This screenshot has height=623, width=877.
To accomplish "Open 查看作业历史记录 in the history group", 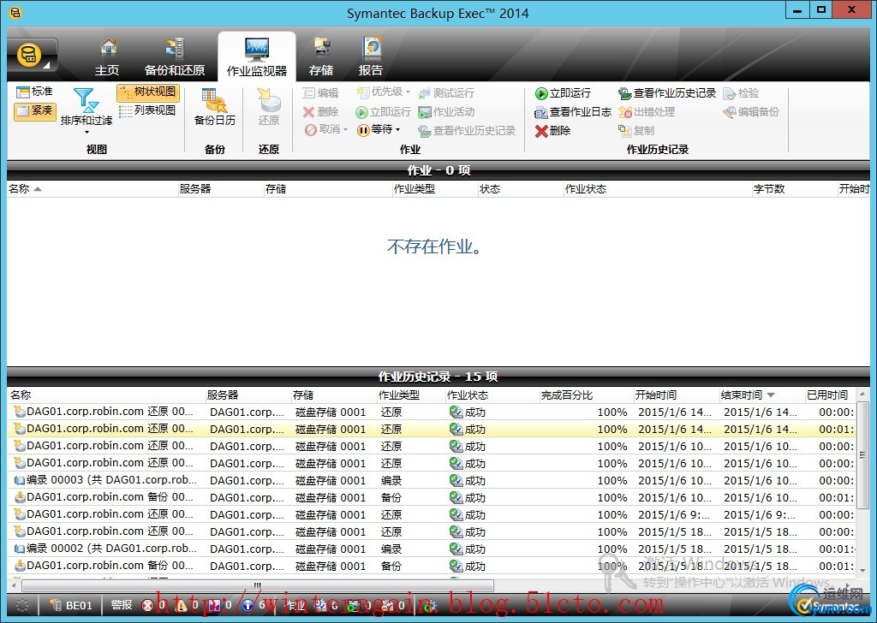I will 667,93.
